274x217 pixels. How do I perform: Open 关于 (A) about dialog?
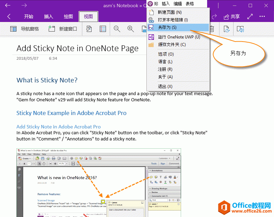coord(178,77)
